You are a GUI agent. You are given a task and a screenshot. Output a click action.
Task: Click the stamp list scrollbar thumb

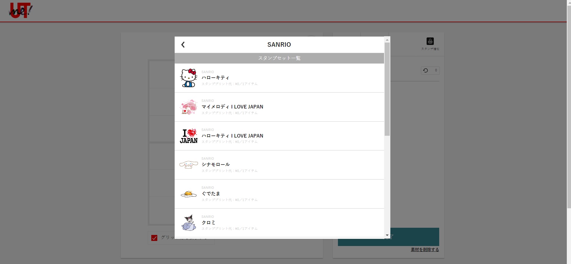[387, 89]
